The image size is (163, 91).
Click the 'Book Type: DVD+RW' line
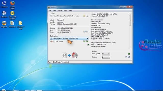click(x=99, y=47)
